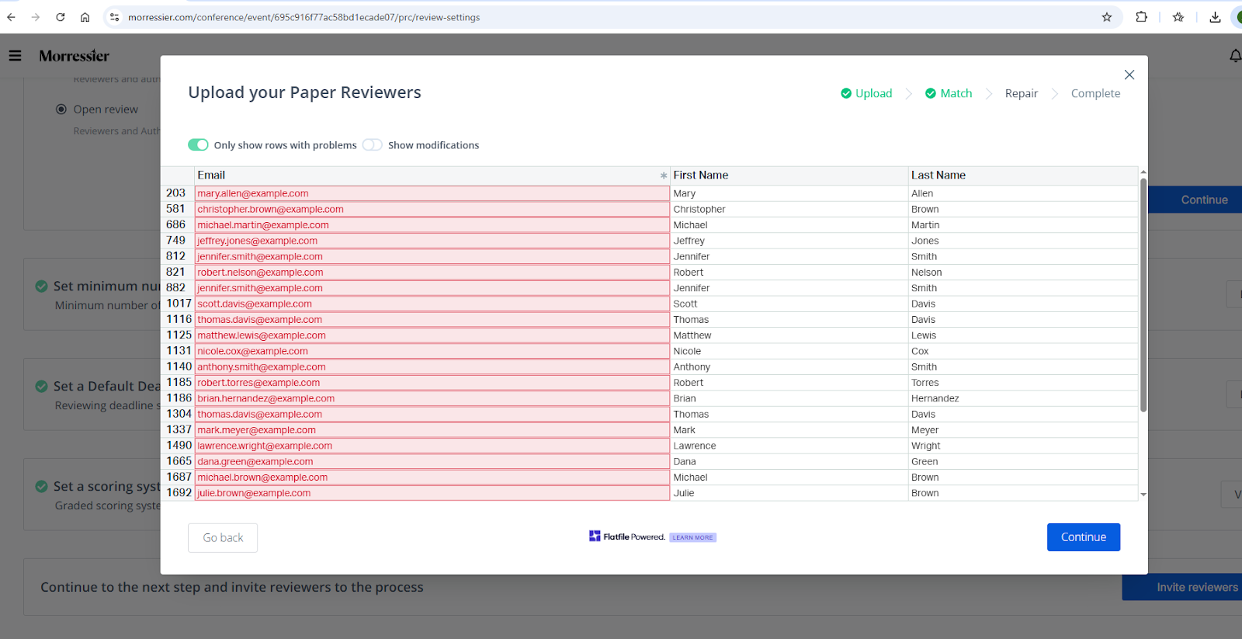The width and height of the screenshot is (1242, 639).
Task: Open browser extensions puzzle icon
Action: 1141,17
